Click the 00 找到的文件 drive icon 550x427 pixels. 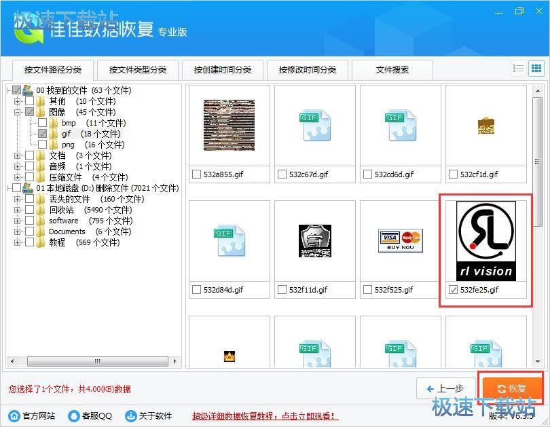pyautogui.click(x=28, y=90)
